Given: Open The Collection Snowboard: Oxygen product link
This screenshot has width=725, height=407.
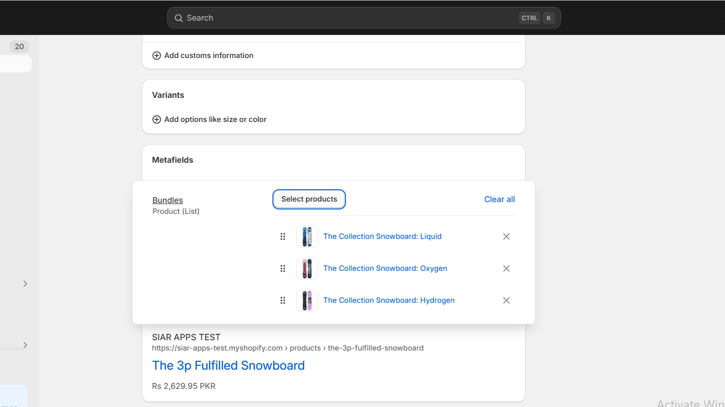Looking at the screenshot, I should click(x=385, y=268).
